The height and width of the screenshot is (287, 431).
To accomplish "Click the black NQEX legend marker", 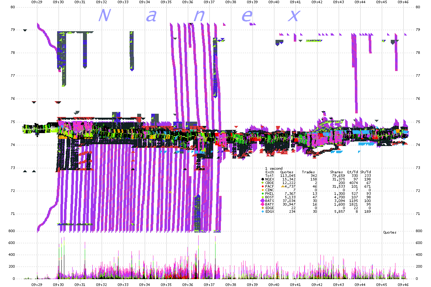I will point(263,179).
